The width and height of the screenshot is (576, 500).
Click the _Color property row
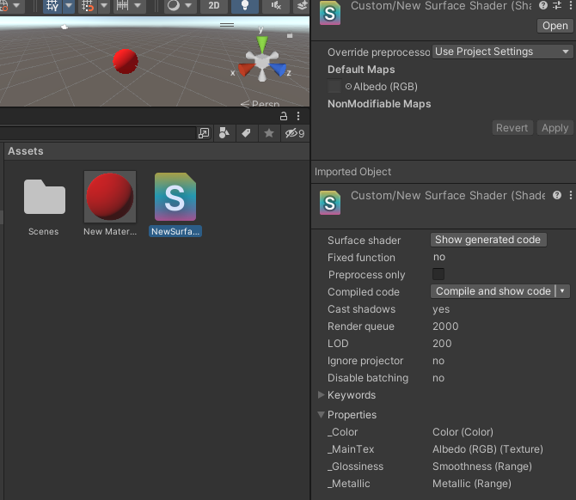443,432
